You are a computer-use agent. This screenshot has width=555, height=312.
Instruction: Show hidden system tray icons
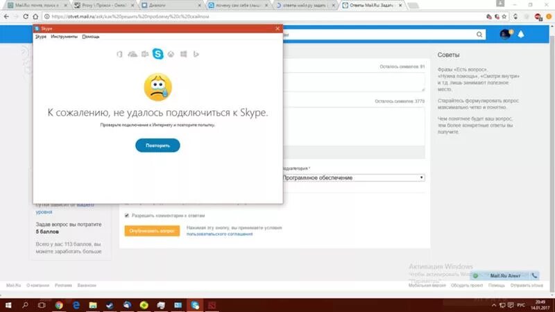point(494,305)
